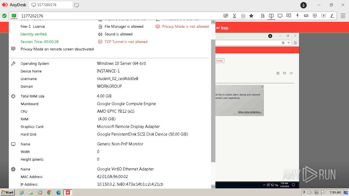Switch remote window to small tile view
Viewport: 349px width, 196px height.
pyautogui.click(x=285, y=73)
